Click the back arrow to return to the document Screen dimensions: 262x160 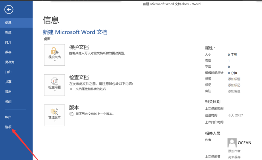pyautogui.click(x=9, y=9)
